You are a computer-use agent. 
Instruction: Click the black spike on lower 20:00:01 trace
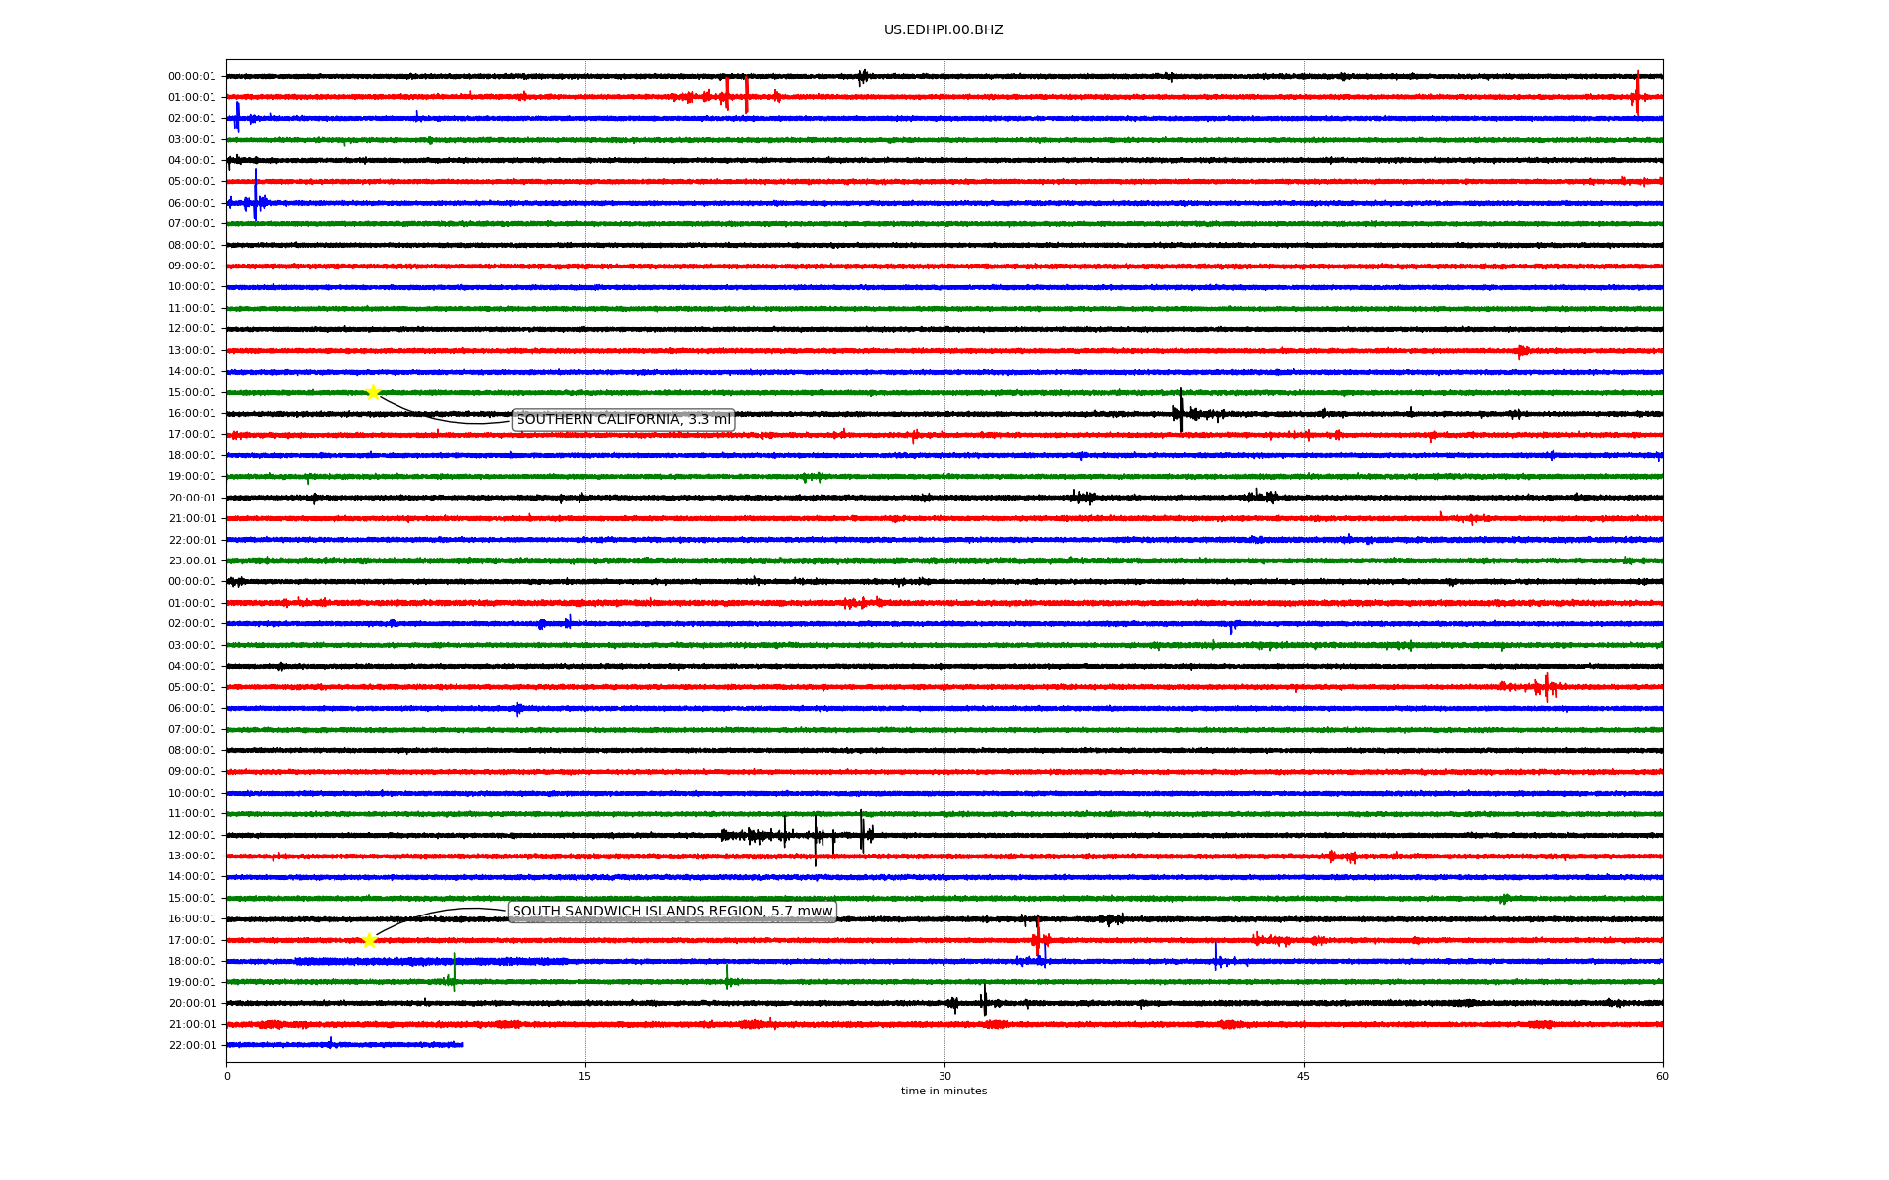point(984,1000)
